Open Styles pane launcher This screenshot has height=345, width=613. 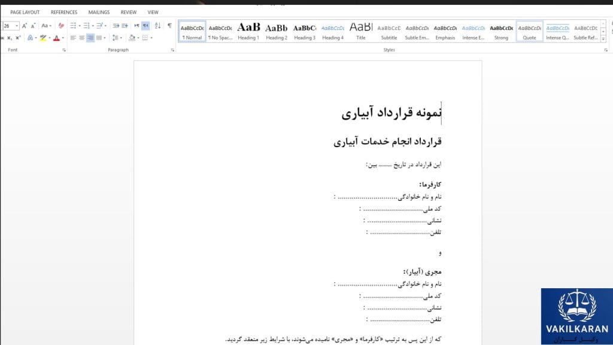tap(606, 50)
